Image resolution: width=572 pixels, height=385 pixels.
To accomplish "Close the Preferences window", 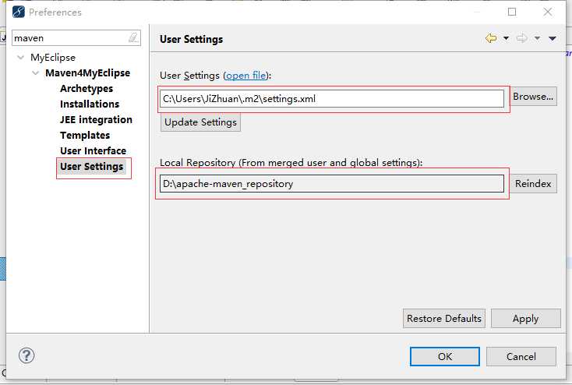I will click(548, 12).
